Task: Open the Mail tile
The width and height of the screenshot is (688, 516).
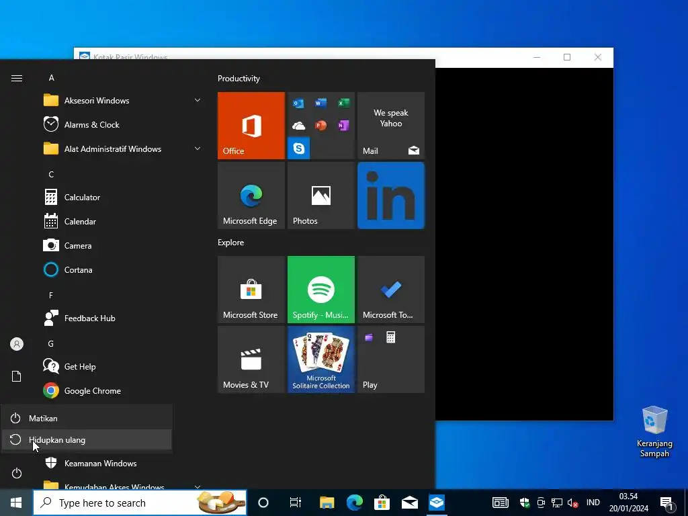Action: click(x=391, y=126)
